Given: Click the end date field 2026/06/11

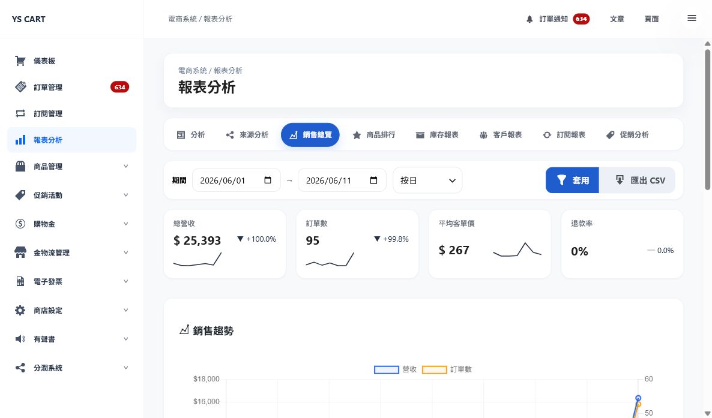Looking at the screenshot, I should [x=342, y=180].
